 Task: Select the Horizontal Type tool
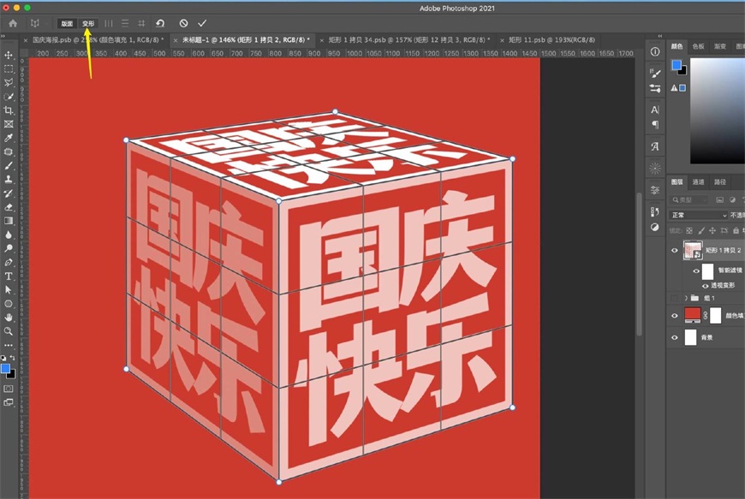[x=9, y=276]
